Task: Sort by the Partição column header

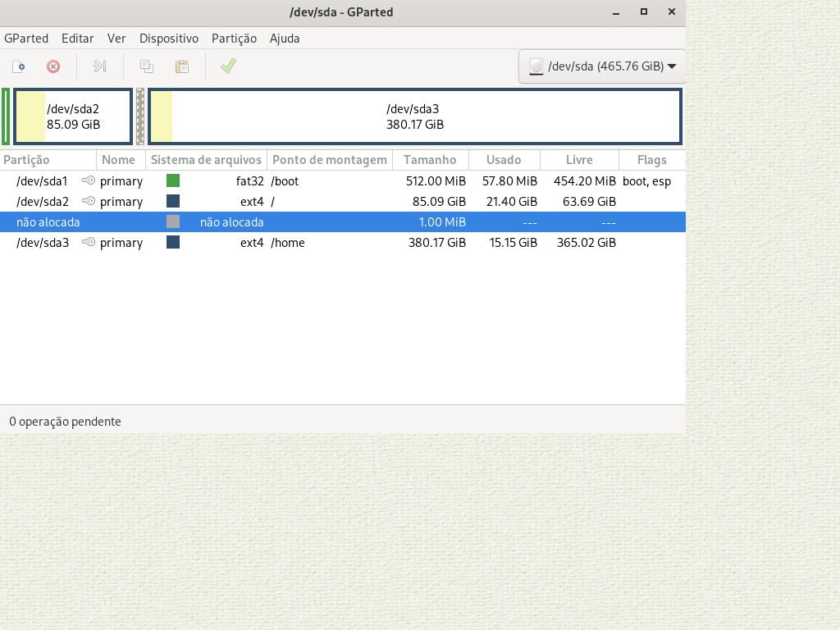Action: pos(48,160)
